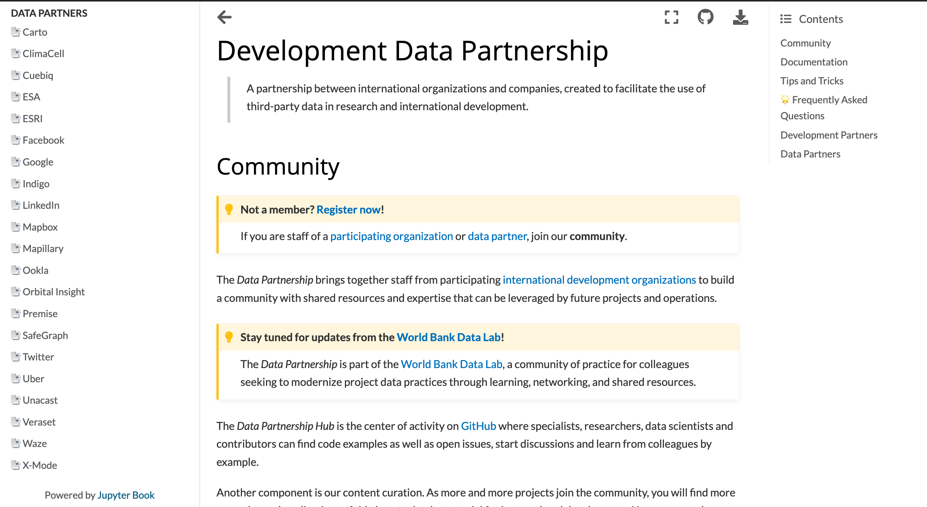Go to Frequently Asked Questions section
The image size is (927, 507).
click(x=824, y=108)
